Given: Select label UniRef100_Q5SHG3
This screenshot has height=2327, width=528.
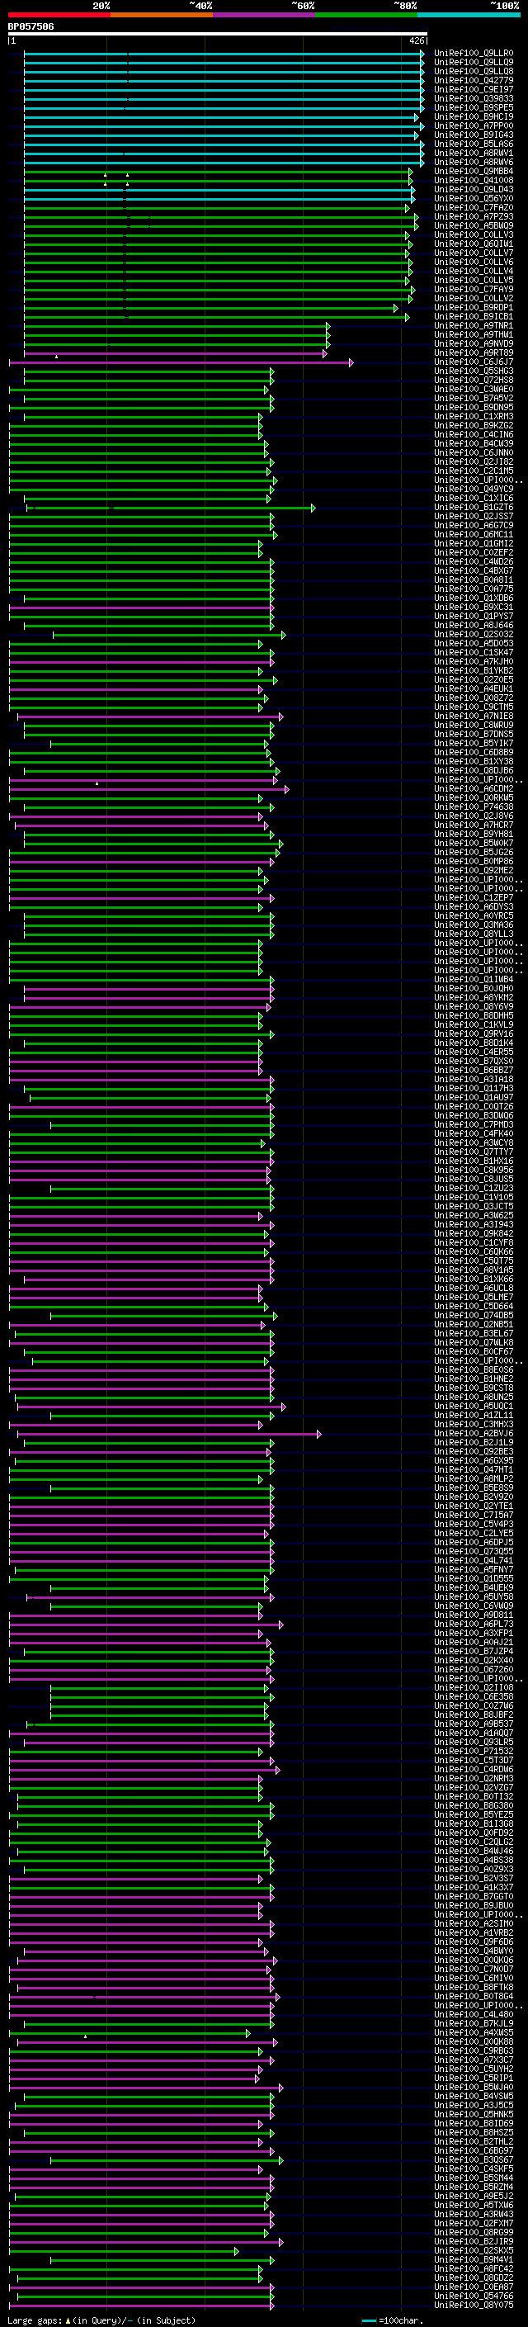Looking at the screenshot, I should click(474, 371).
